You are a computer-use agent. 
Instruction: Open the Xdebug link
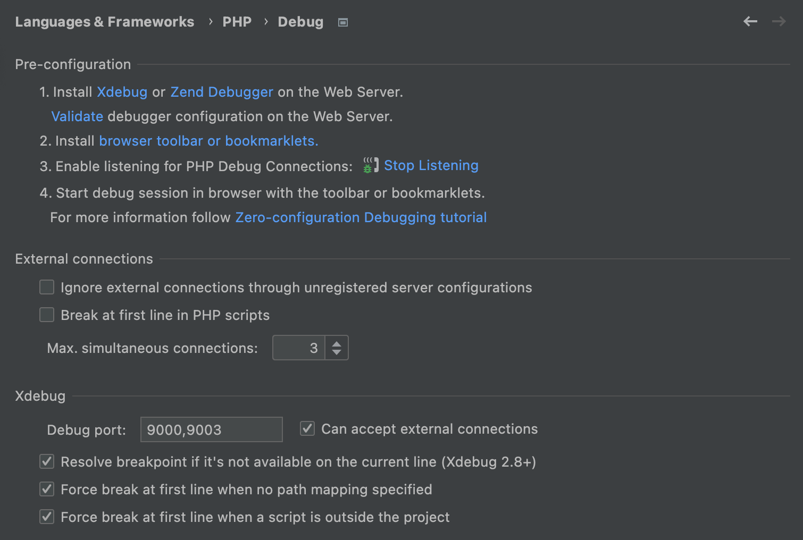pos(122,92)
